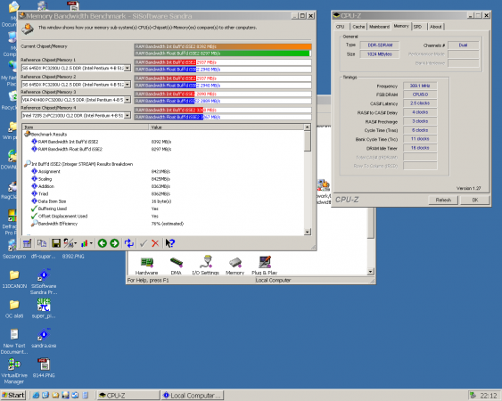
Task: Click the green current RAM Float bandwidth bar
Action: [x=222, y=53]
